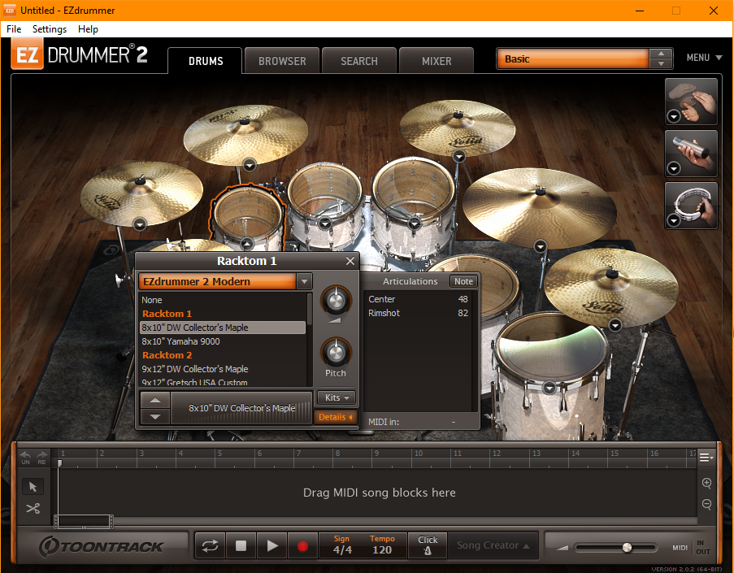Open the Kits dropdown button
This screenshot has width=734, height=573.
[x=337, y=397]
